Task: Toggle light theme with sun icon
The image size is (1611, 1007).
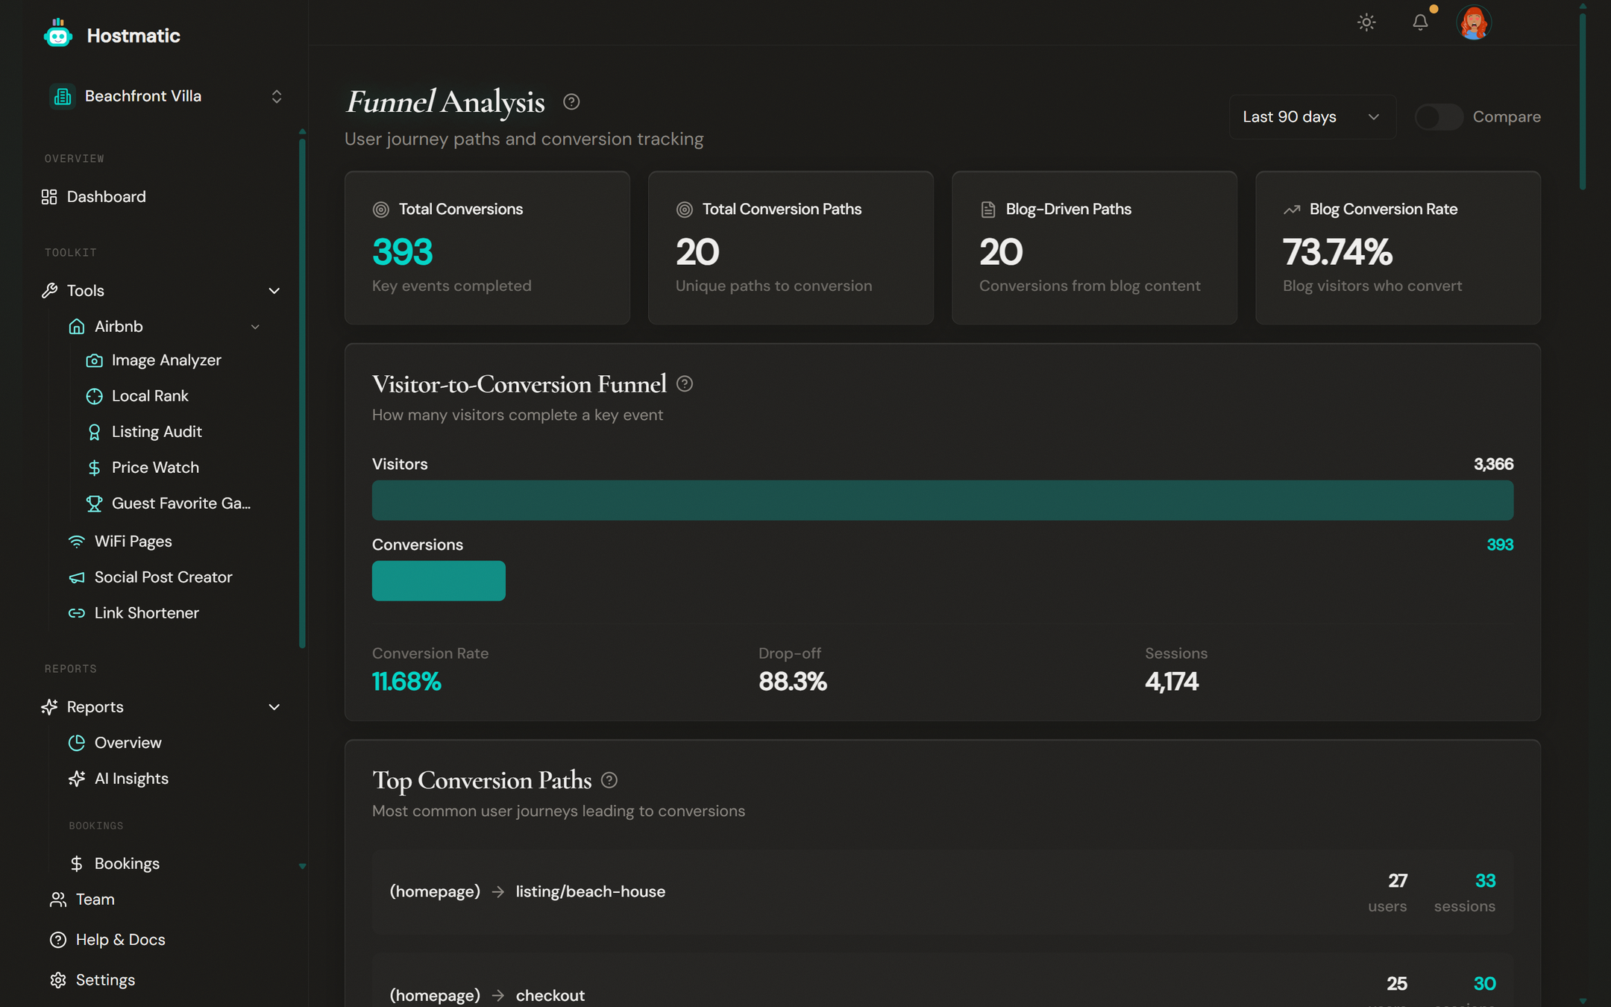Action: click(x=1366, y=22)
